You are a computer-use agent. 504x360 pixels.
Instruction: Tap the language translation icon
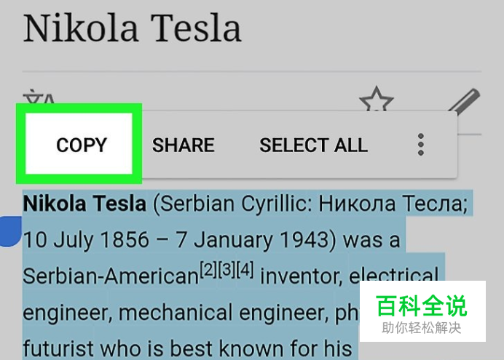click(x=39, y=98)
